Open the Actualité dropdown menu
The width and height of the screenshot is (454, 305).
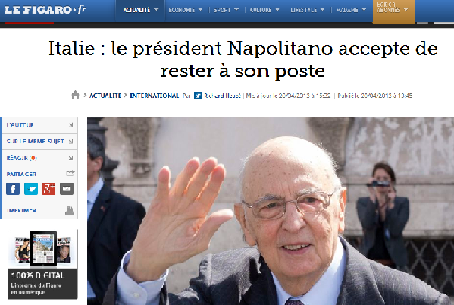coord(140,10)
